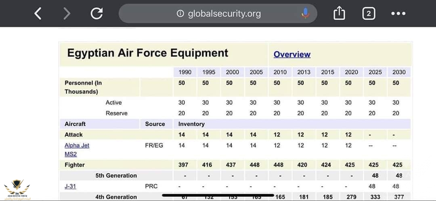Click the Personnel (In Thousands) row label

[83, 87]
